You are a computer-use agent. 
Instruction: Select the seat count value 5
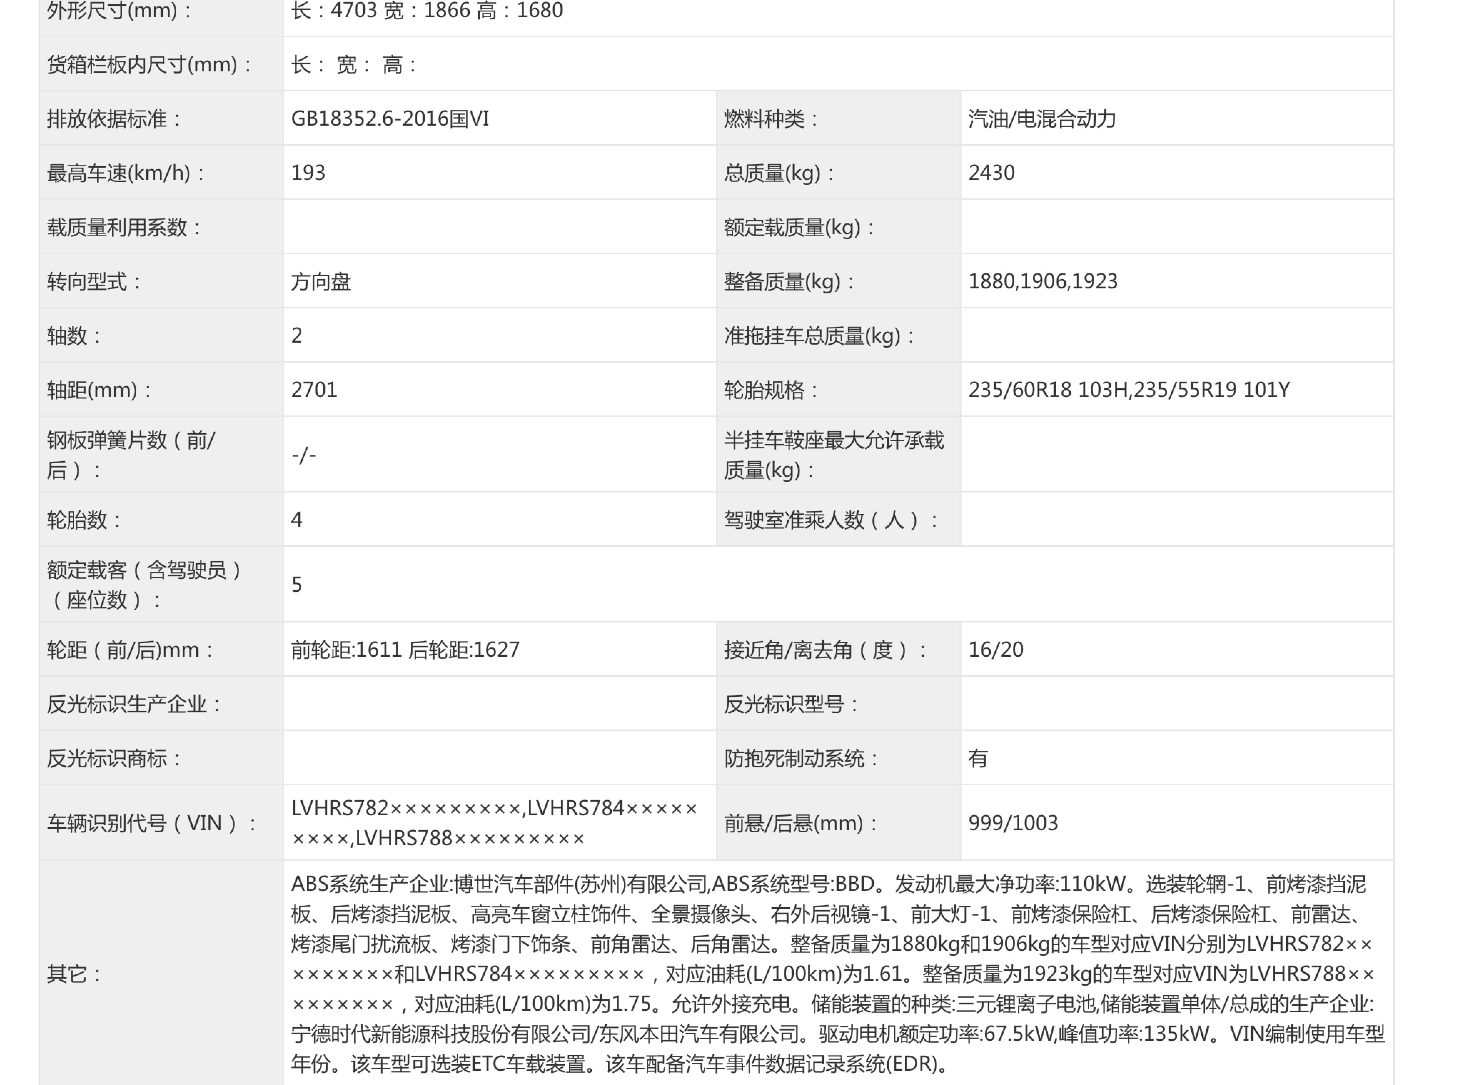pos(297,585)
